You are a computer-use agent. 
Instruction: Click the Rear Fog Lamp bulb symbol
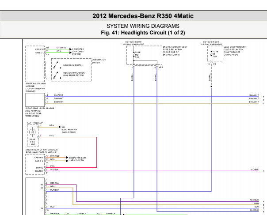[32, 132]
